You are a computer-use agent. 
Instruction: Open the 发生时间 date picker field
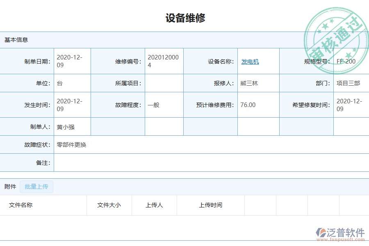coord(72,105)
